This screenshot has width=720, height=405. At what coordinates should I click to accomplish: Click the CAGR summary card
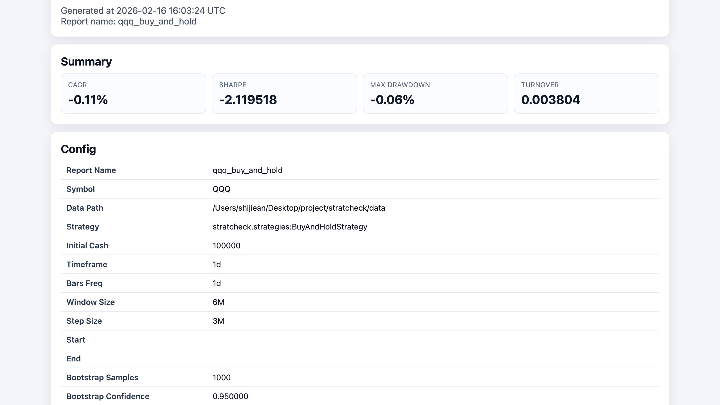pyautogui.click(x=133, y=94)
